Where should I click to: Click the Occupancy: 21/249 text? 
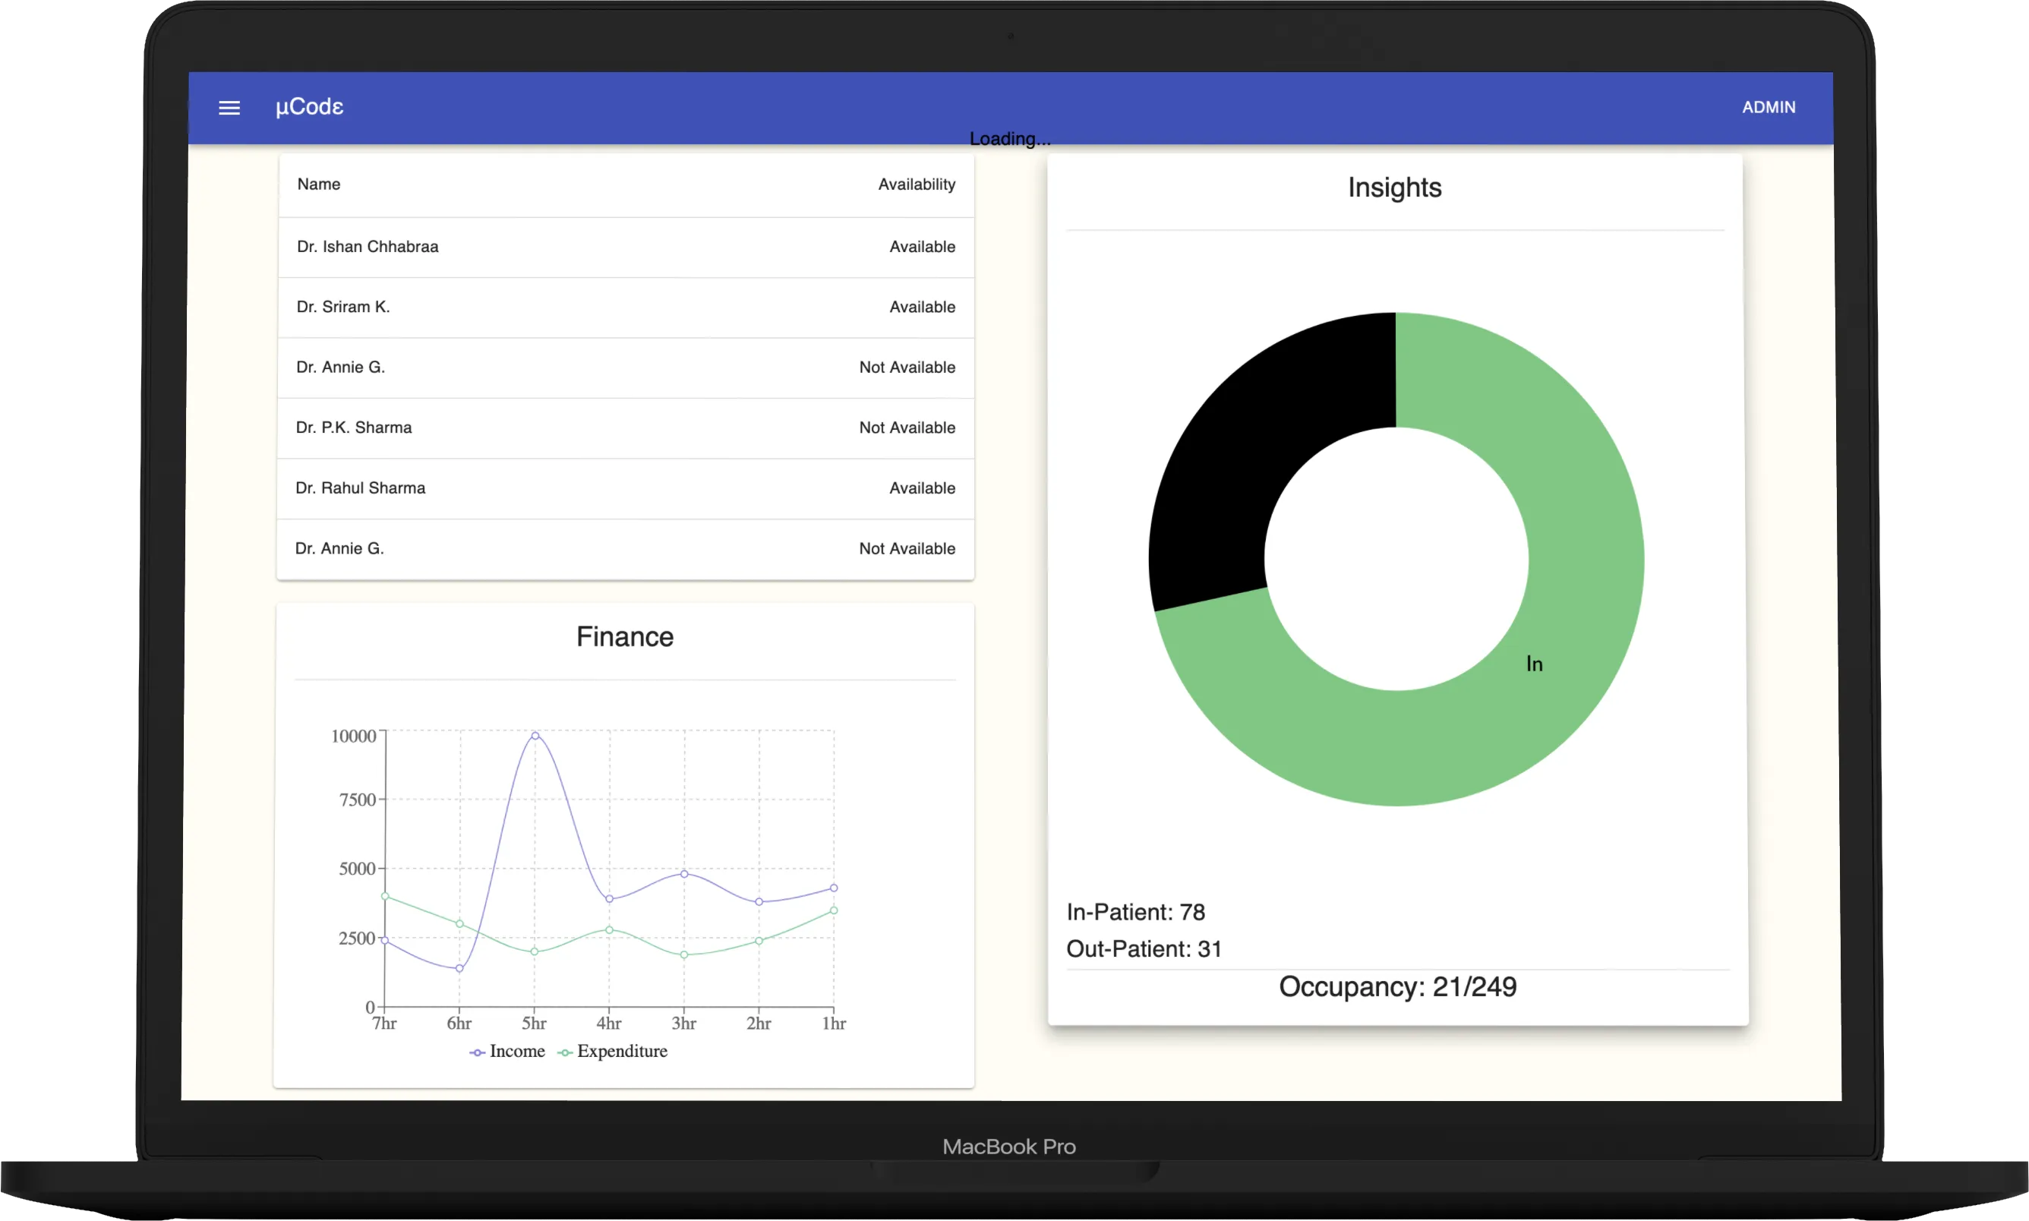(1397, 986)
